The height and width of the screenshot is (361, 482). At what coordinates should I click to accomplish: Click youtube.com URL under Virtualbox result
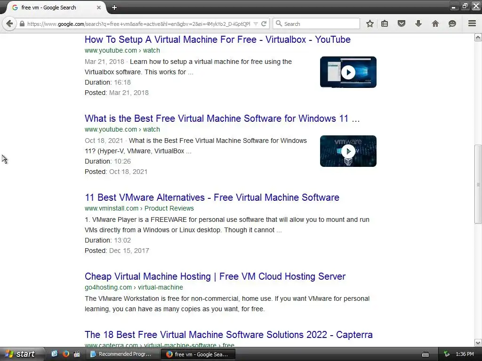(x=122, y=50)
